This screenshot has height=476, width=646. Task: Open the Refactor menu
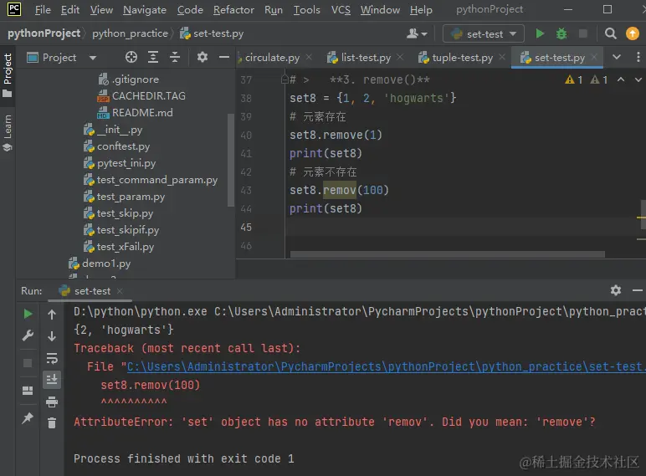coord(233,10)
